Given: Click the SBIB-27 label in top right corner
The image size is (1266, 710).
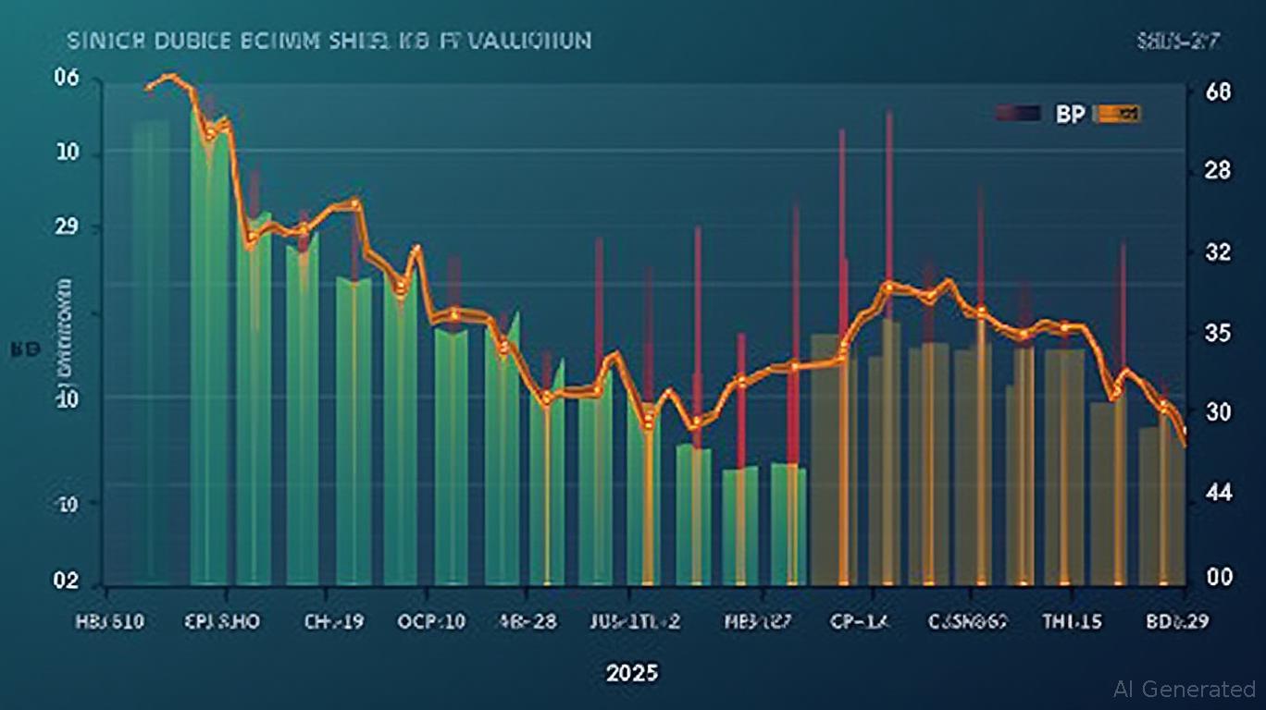Looking at the screenshot, I should pos(1177,42).
